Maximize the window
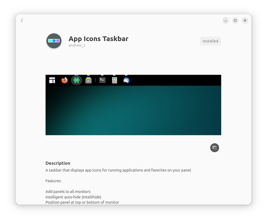The image size is (267, 222). click(x=235, y=21)
